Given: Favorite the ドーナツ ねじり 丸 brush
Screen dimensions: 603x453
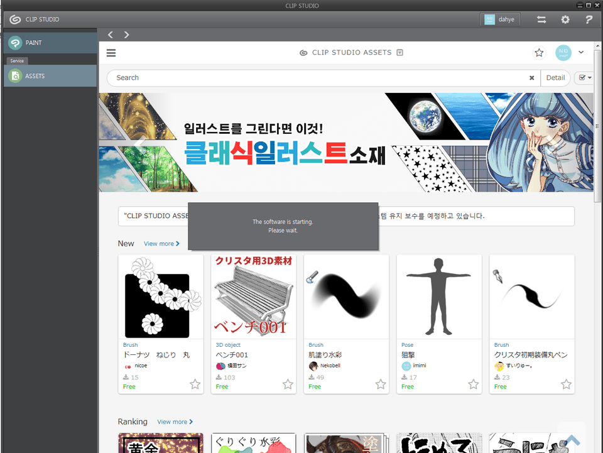Looking at the screenshot, I should [195, 384].
